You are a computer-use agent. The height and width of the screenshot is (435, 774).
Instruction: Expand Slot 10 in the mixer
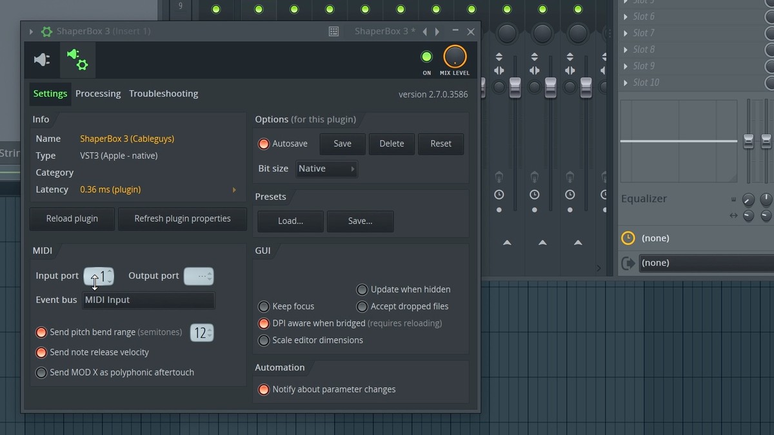(625, 82)
